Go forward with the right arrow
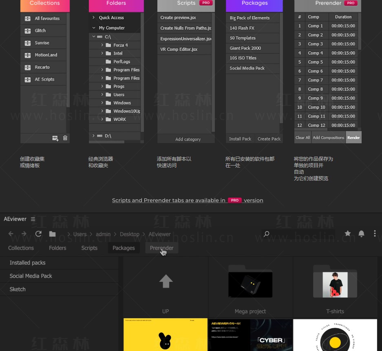Image resolution: width=382 pixels, height=351 pixels. tap(24, 234)
